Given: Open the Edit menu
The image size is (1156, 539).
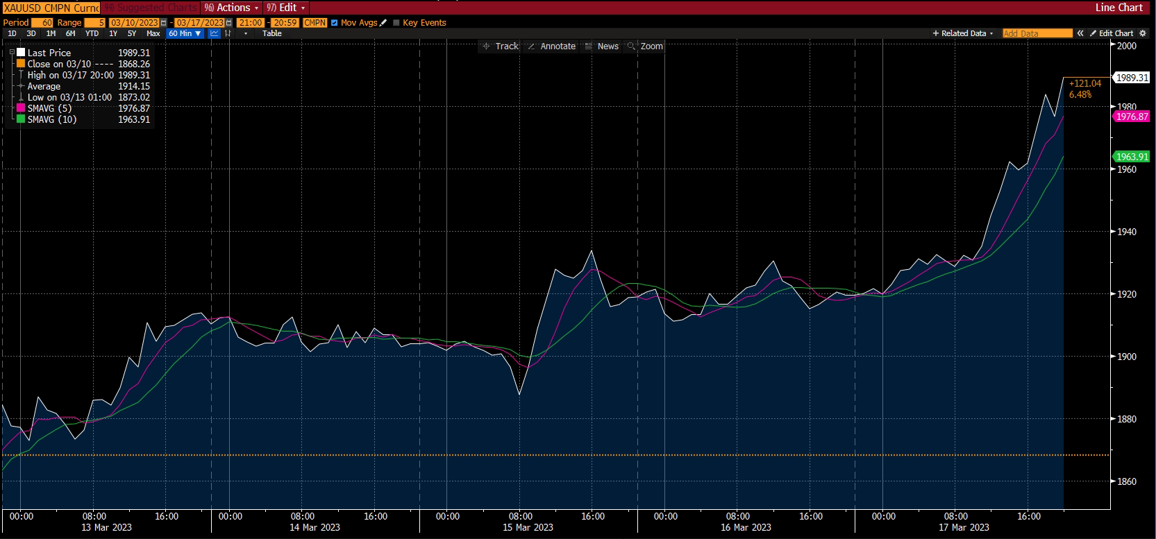Looking at the screenshot, I should pos(286,8).
